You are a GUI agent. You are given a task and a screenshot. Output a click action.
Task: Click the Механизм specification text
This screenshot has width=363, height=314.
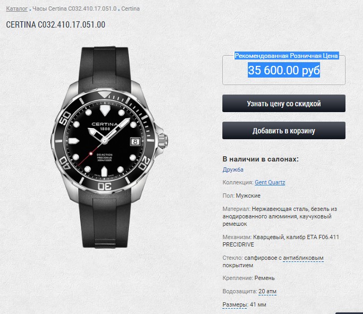point(281,241)
